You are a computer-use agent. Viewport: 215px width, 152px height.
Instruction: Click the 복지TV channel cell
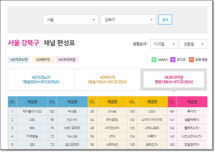coord(192,111)
